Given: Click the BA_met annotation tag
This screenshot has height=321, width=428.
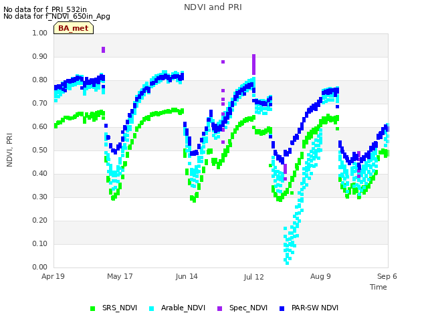Looking at the screenshot, I should (74, 28).
